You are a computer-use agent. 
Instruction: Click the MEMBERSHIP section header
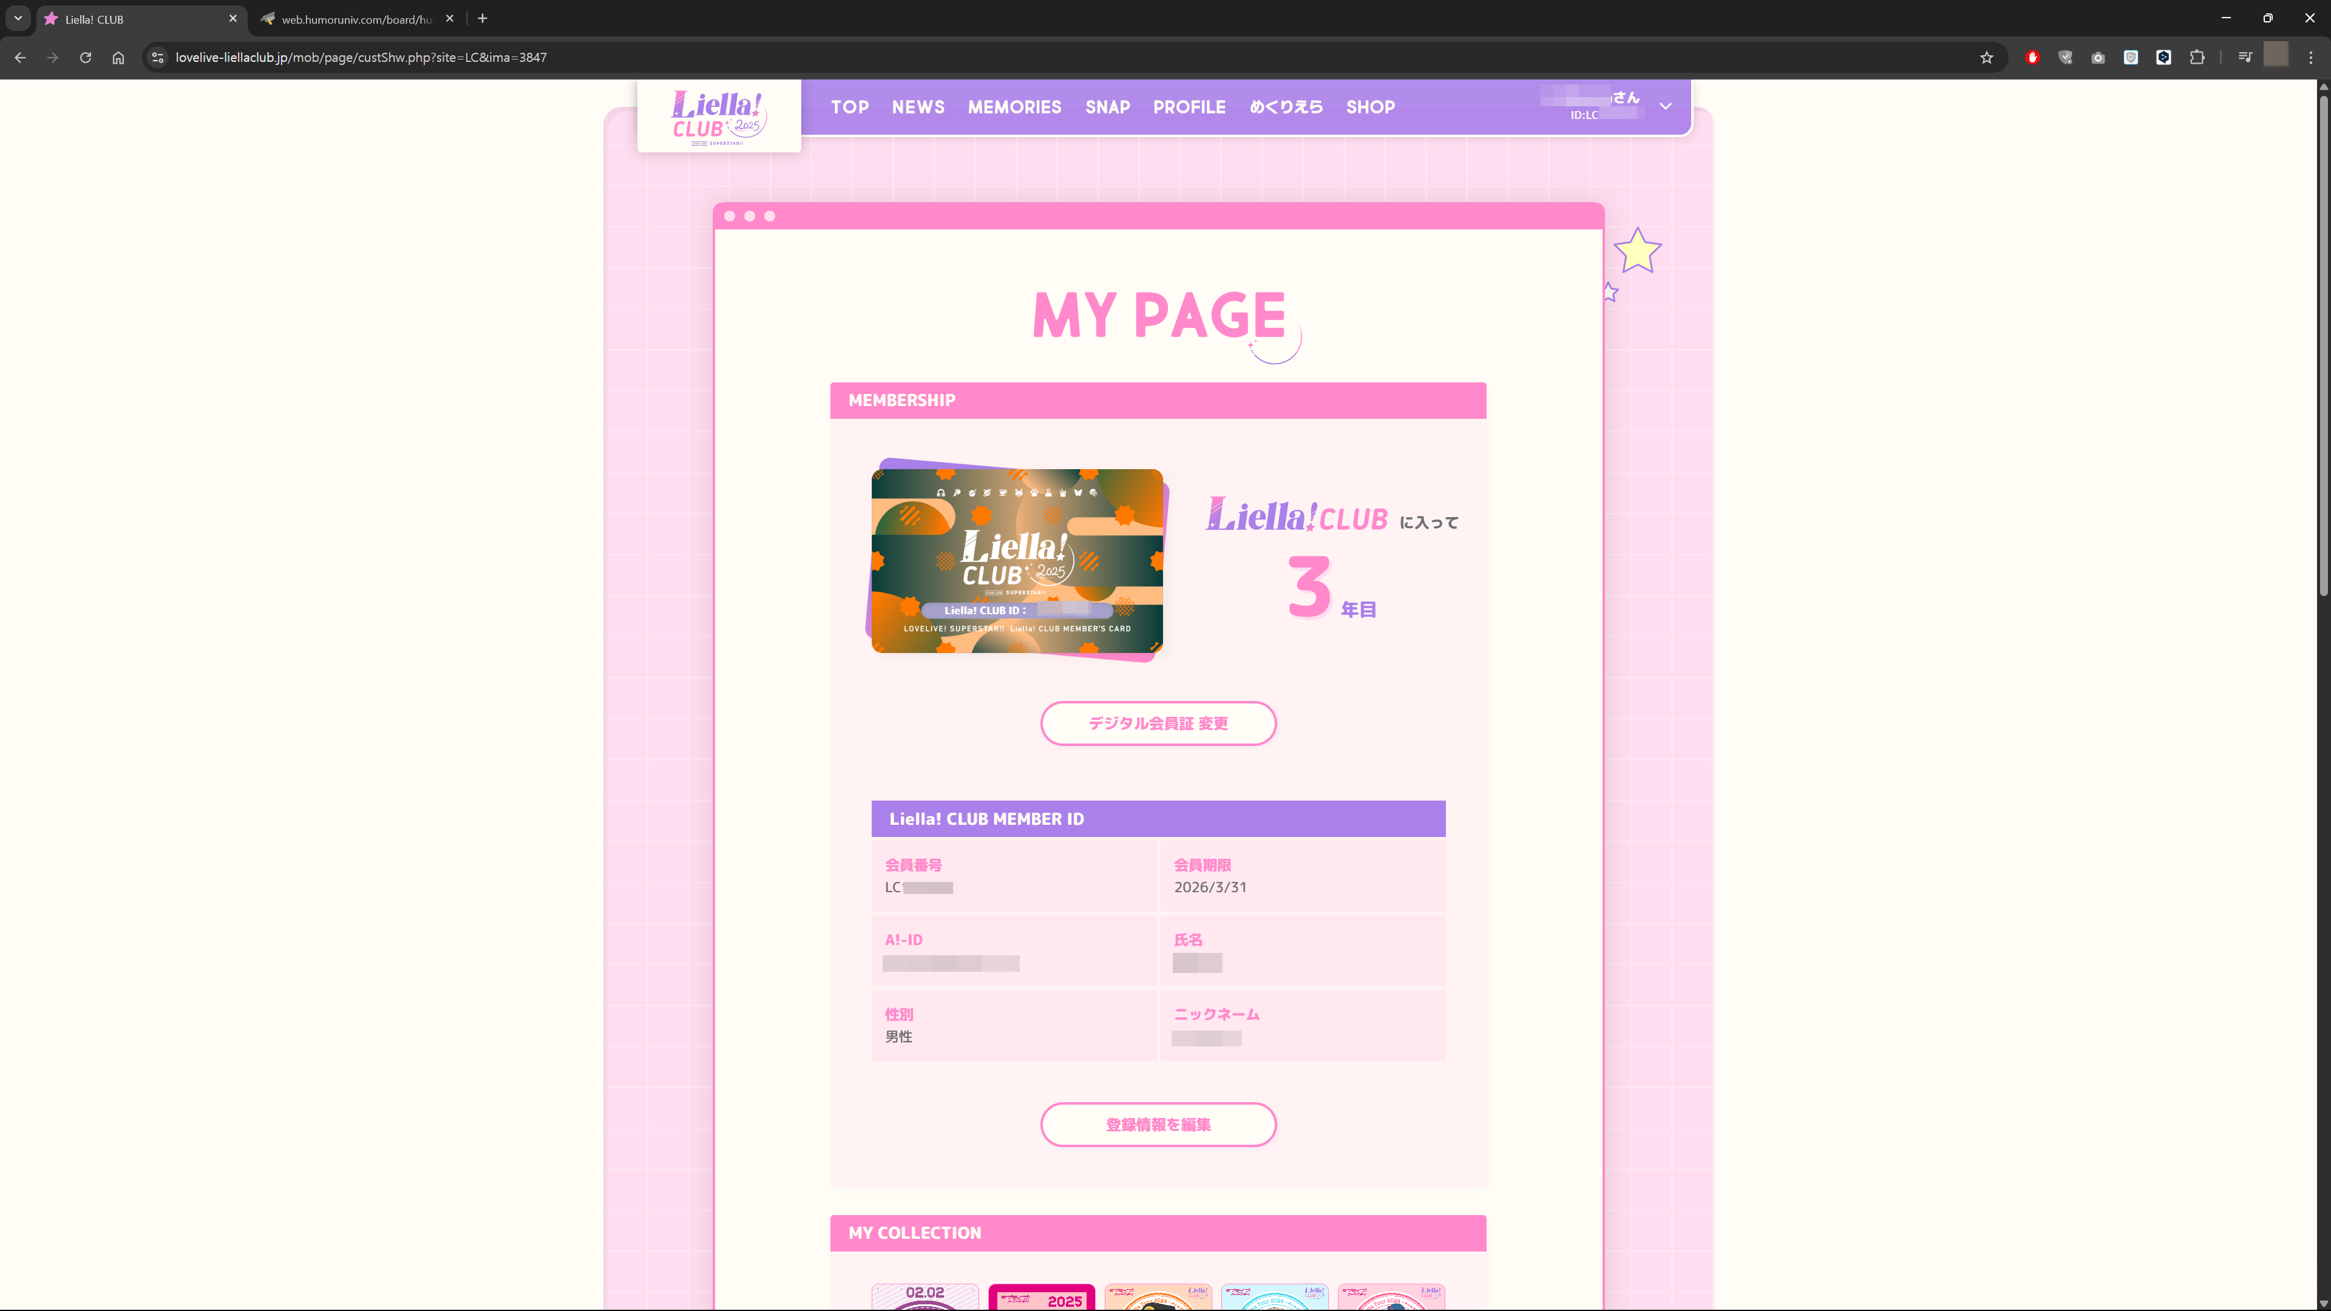[x=1158, y=400]
